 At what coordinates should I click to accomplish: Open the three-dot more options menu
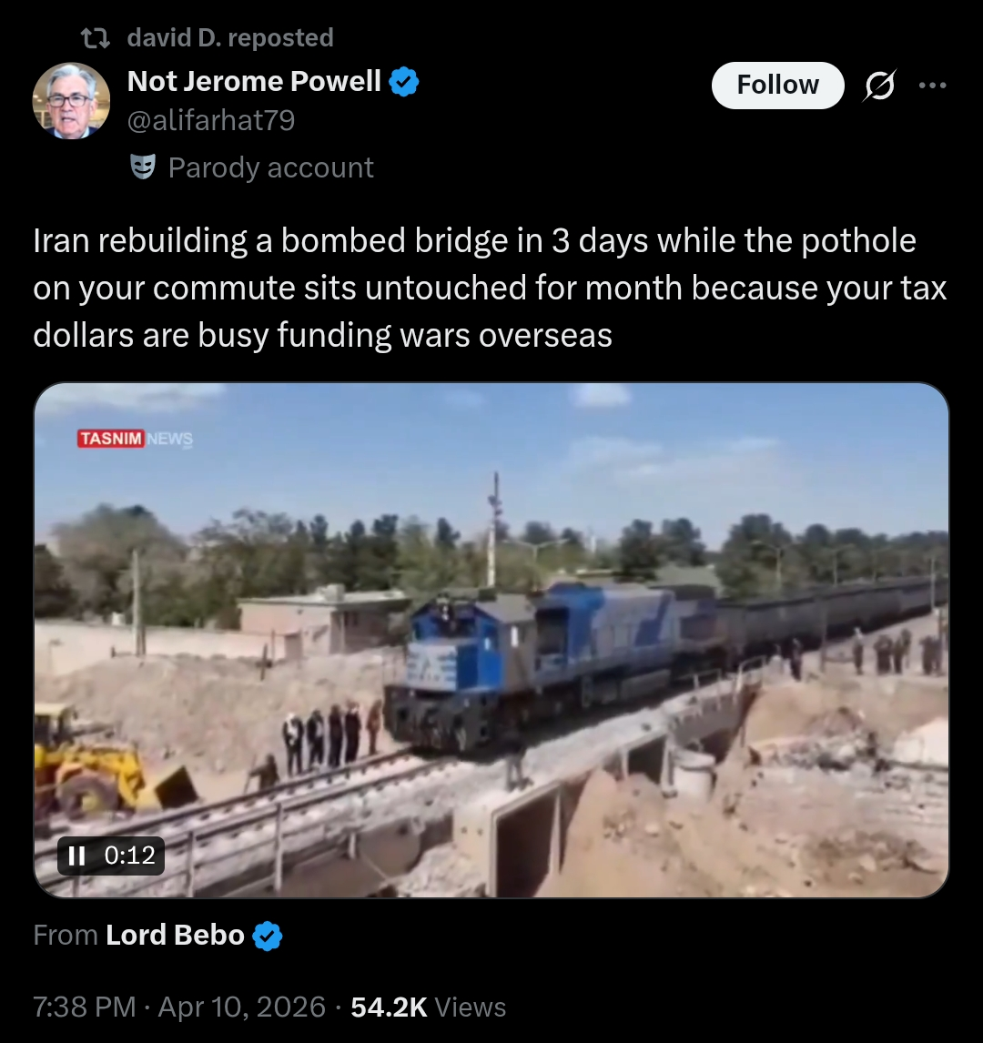click(x=932, y=86)
